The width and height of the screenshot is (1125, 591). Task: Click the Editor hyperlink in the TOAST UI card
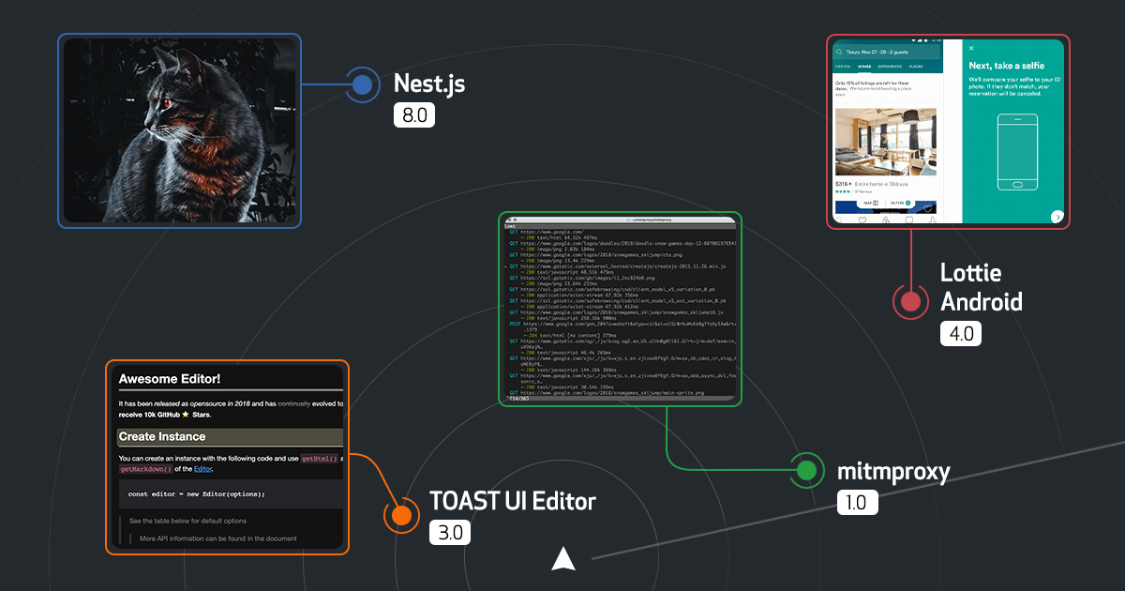click(203, 469)
